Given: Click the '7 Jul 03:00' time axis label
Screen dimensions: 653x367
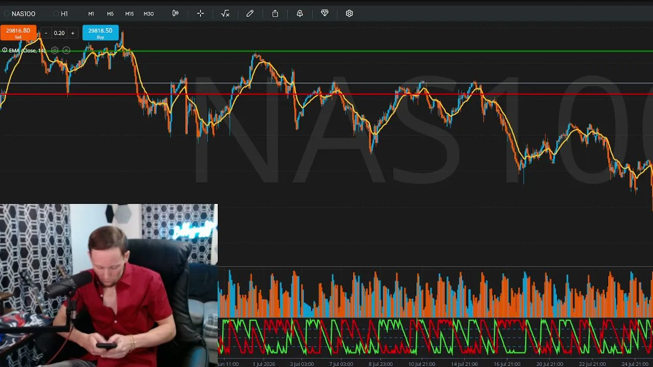Looking at the screenshot, I should (341, 364).
